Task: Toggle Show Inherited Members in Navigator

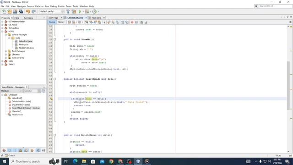Action: click(x=4, y=150)
